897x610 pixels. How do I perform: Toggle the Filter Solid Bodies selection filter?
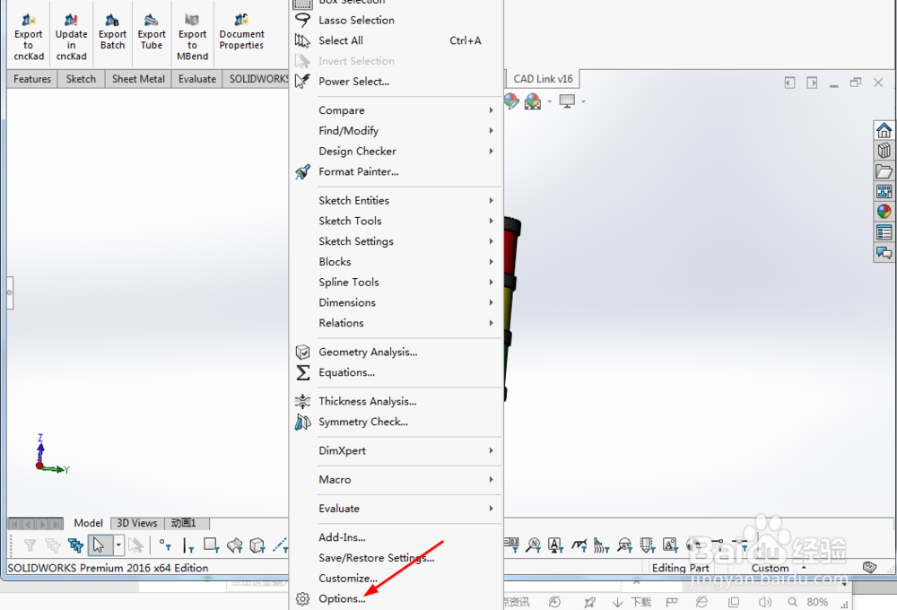(257, 545)
